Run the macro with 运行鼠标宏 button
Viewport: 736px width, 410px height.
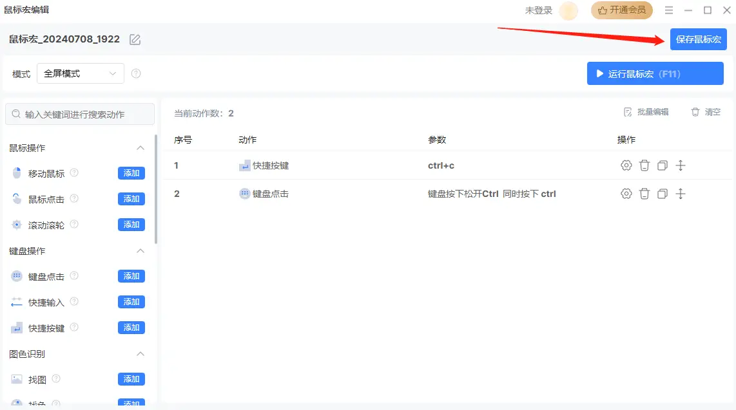pyautogui.click(x=655, y=73)
